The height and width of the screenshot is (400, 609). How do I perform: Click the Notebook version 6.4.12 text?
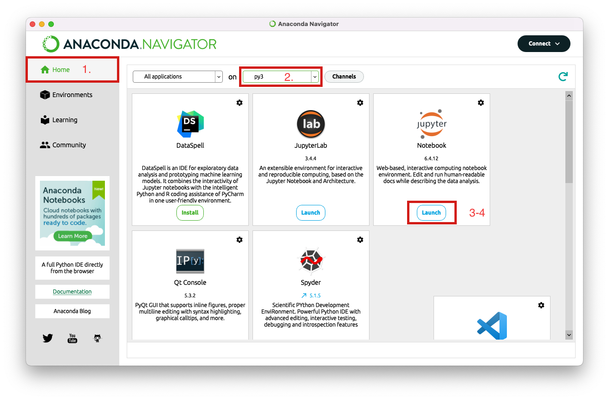[432, 158]
